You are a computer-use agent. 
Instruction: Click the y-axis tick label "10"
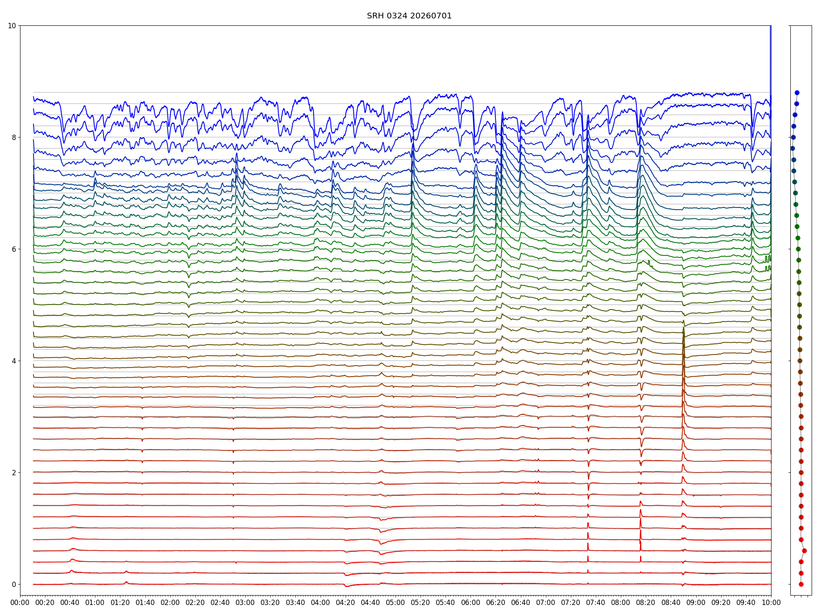pos(12,26)
